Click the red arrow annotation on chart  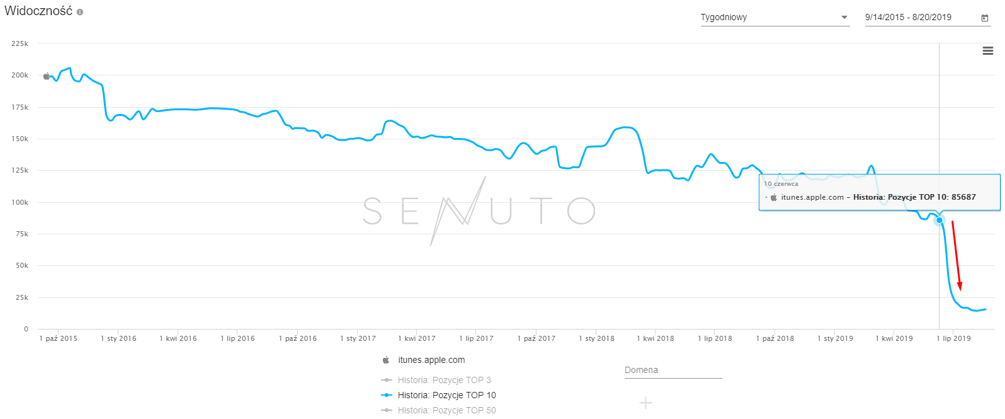956,255
